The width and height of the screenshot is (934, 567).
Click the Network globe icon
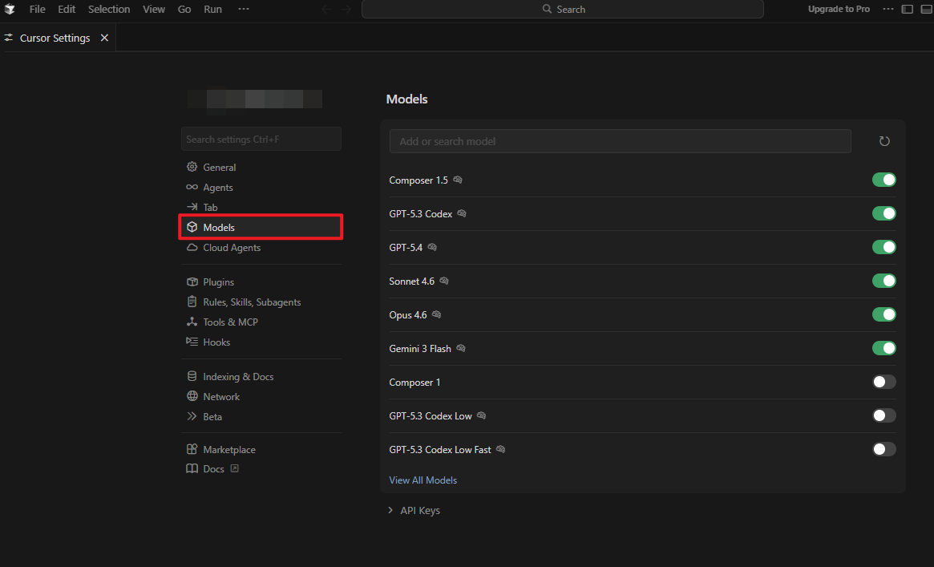(x=192, y=396)
